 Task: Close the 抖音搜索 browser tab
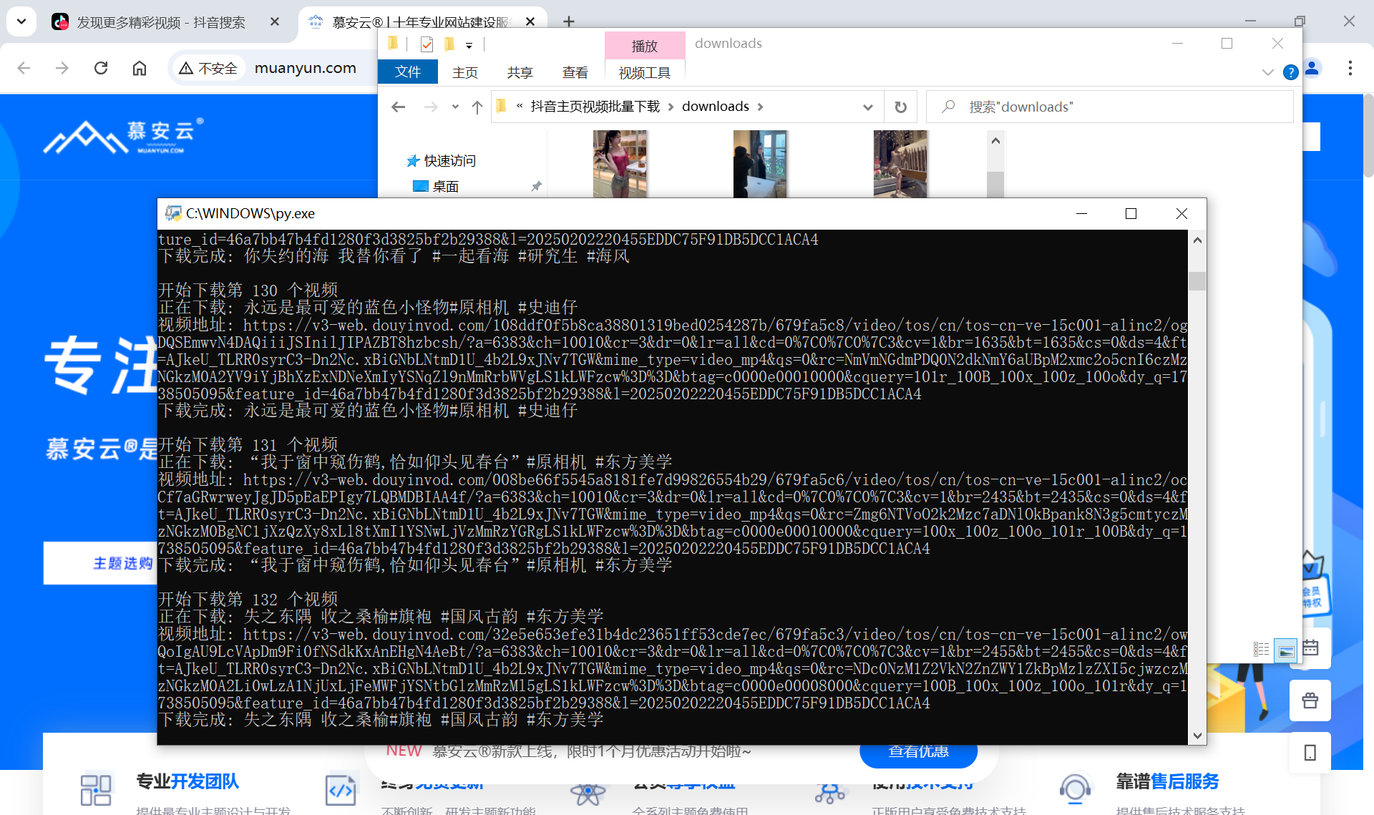pos(275,22)
